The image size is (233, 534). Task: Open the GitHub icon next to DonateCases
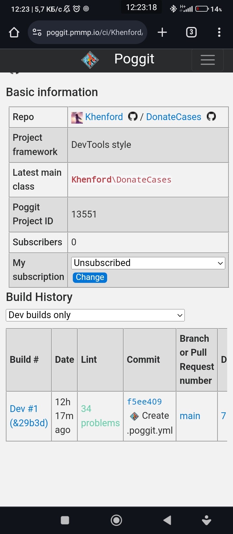point(211,117)
